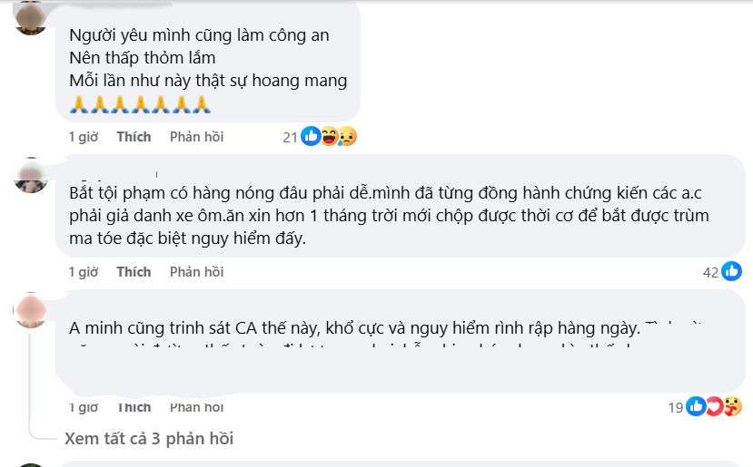Toggle Thích on 'A mình cũng trinh sát' comment
The image size is (753, 467).
tap(134, 406)
